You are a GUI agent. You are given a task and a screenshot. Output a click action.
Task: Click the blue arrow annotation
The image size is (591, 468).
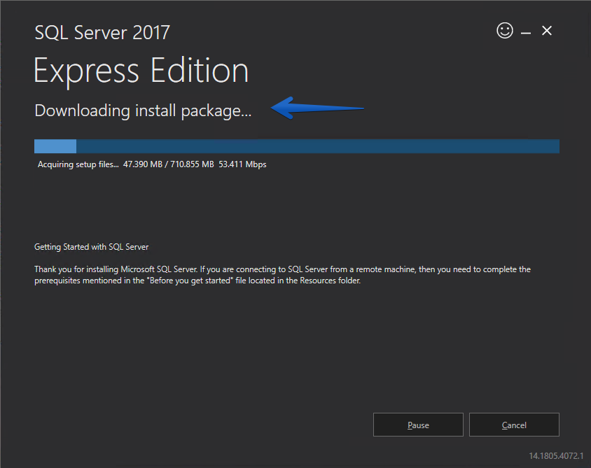[x=317, y=108]
